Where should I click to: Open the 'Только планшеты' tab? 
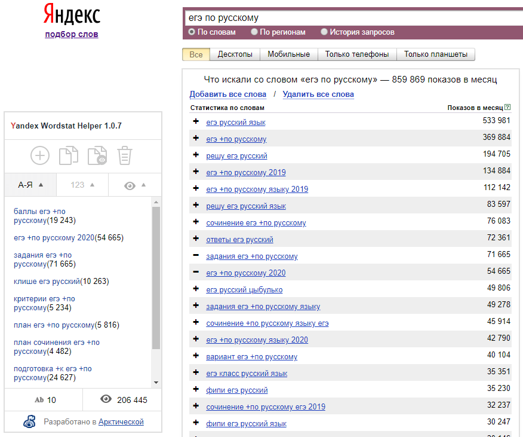click(436, 54)
